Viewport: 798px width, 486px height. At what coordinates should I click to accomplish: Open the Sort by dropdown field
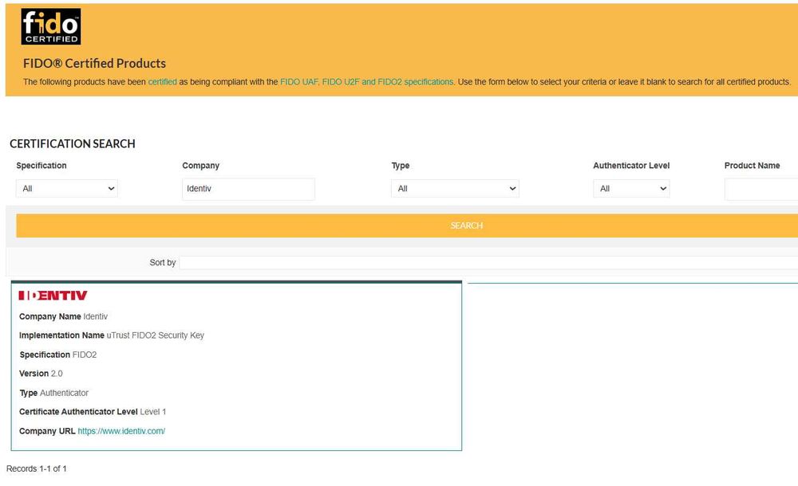pyautogui.click(x=488, y=263)
